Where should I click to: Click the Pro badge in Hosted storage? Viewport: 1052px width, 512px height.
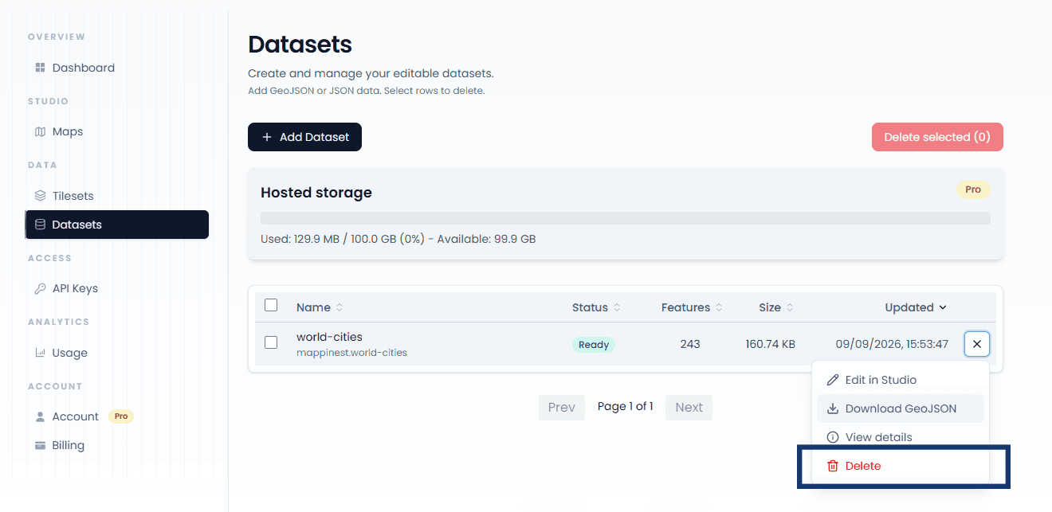973,190
